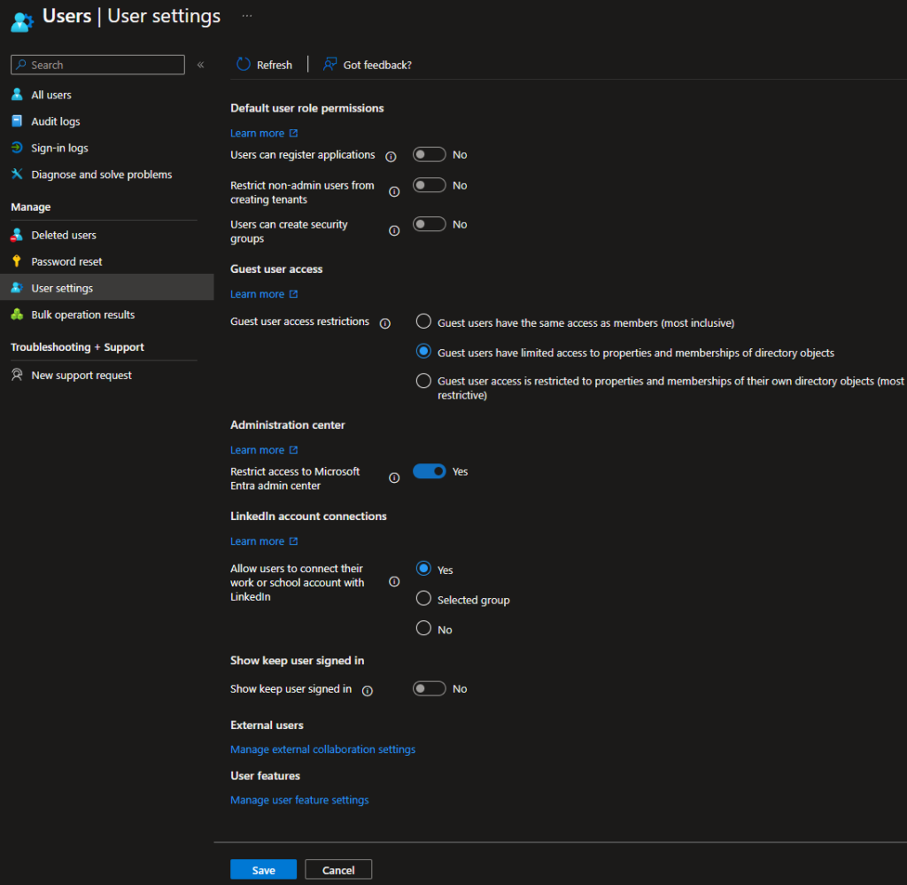Collapse the left navigation sidebar
Screen dimensions: 907x885
(x=200, y=64)
